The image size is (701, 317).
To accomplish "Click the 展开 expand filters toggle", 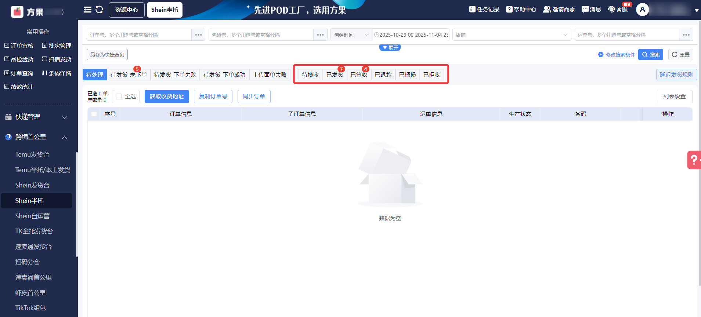I will [x=390, y=48].
